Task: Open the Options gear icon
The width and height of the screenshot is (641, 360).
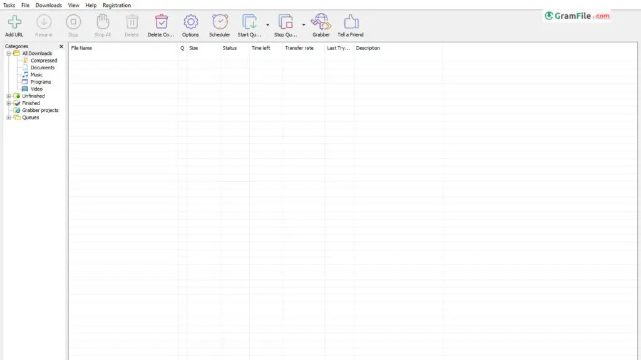Action: (x=190, y=22)
